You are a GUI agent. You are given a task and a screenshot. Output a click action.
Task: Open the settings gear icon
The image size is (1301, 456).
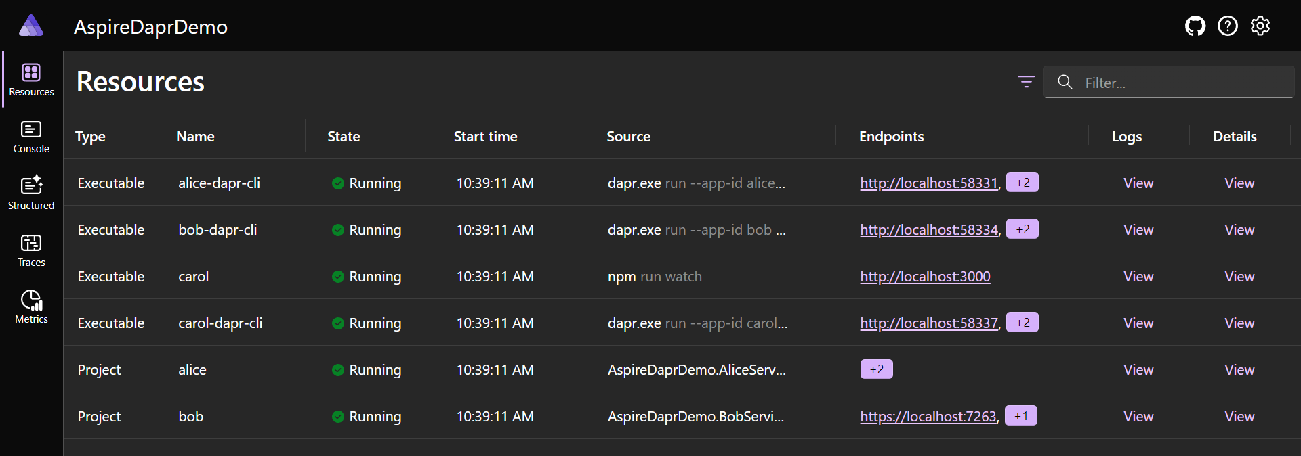coord(1260,26)
